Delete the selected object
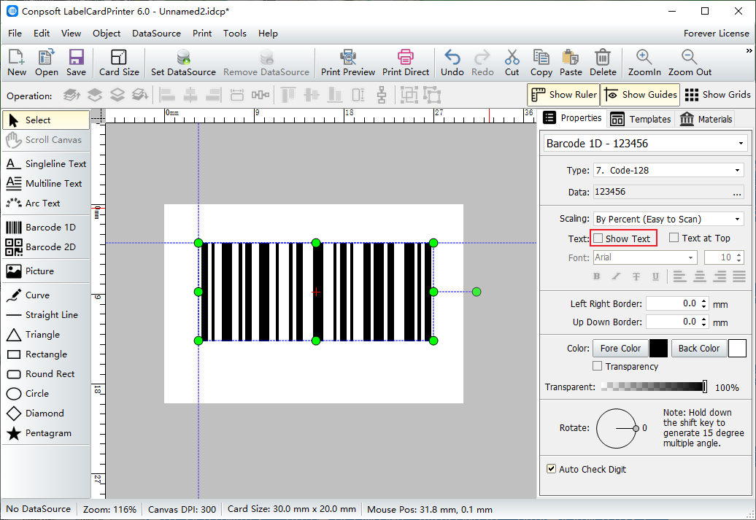756x520 pixels. (x=603, y=63)
